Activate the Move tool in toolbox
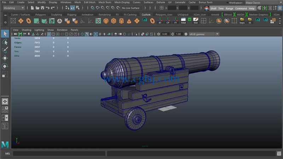Image resolution: width=283 pixels, height=159 pixels. (x=5, y=58)
